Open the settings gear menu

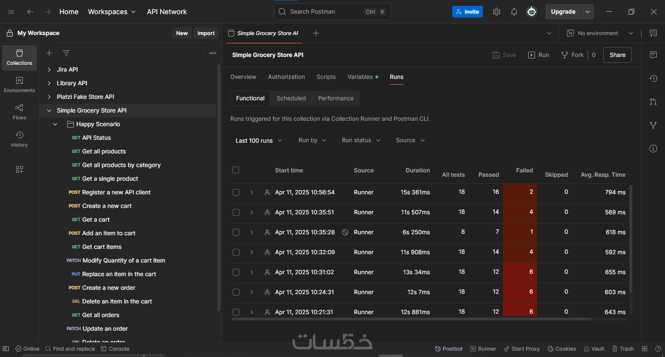click(x=497, y=12)
